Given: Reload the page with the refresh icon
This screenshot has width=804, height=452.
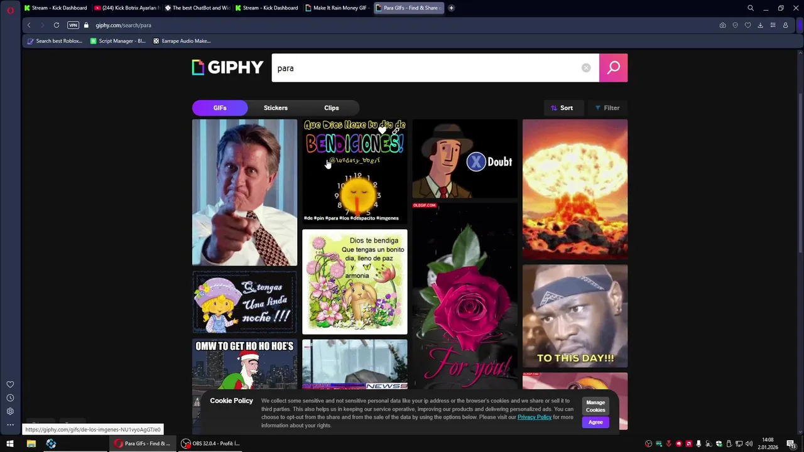Looking at the screenshot, I should click(x=57, y=25).
